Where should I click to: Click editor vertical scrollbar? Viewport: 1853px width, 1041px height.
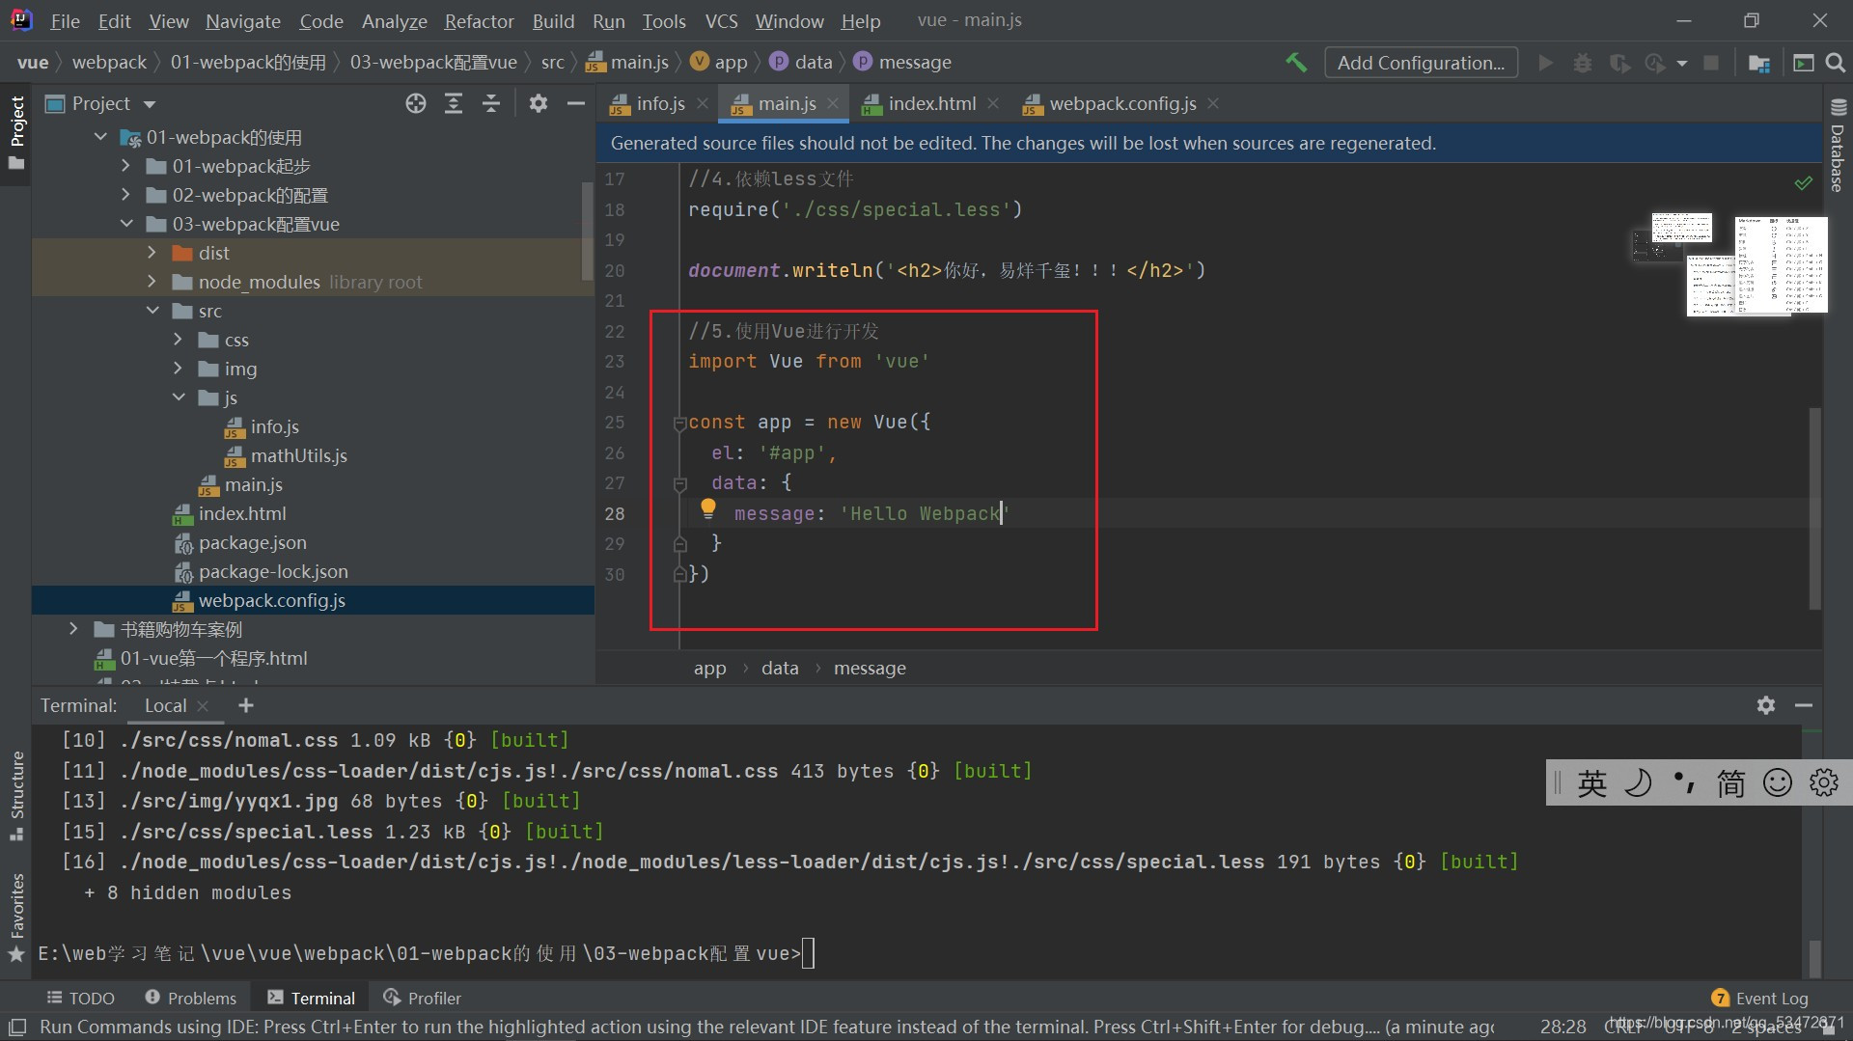1814,508
